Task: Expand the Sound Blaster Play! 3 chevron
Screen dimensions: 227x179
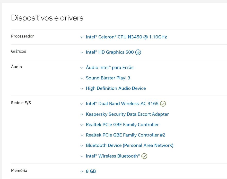Action: pyautogui.click(x=82, y=78)
